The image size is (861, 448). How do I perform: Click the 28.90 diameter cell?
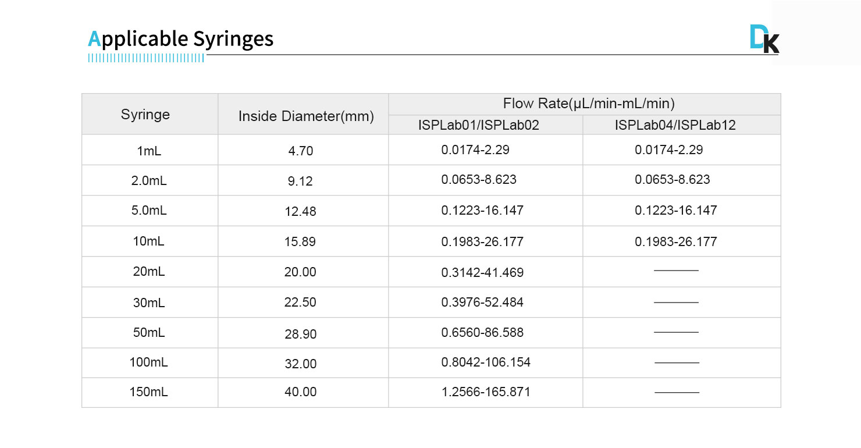pos(300,334)
